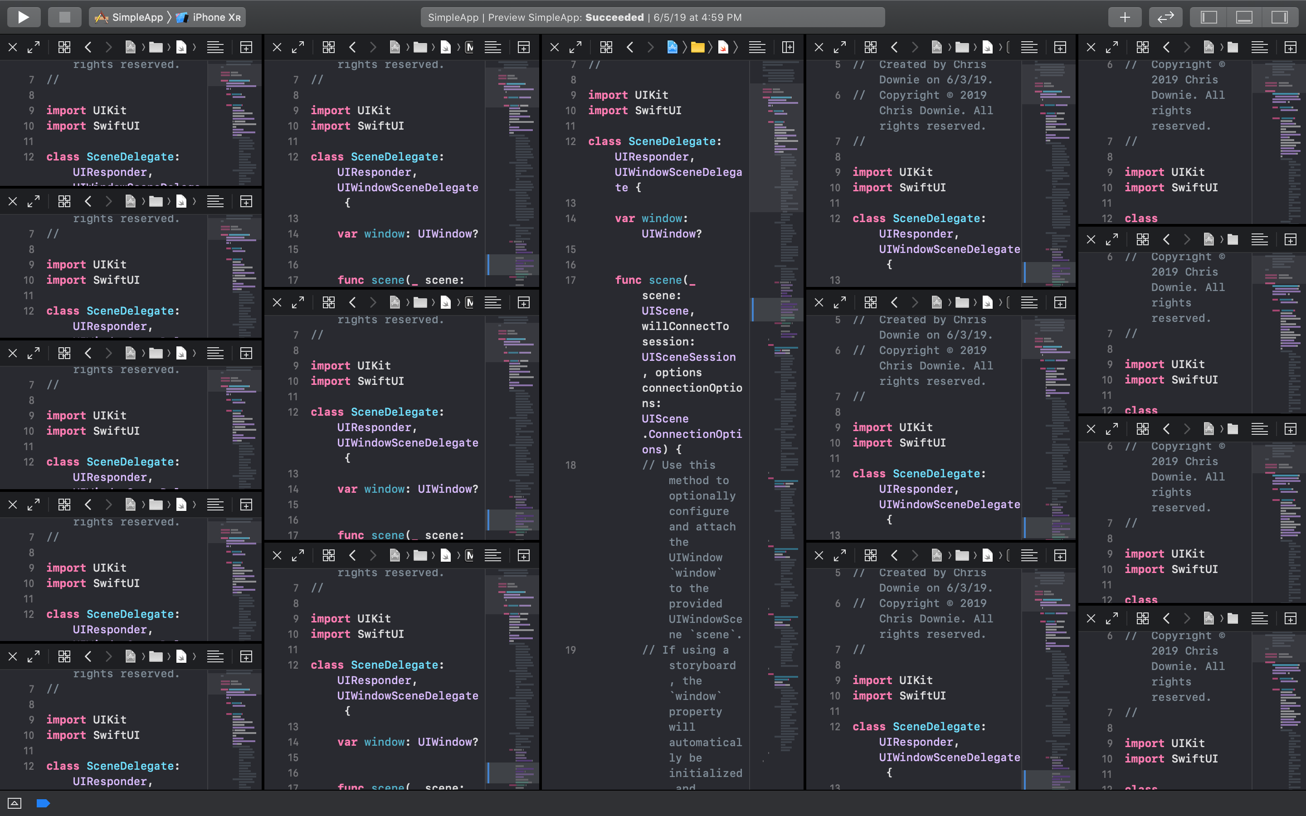1306x816 pixels.
Task: Click the orange Swift file icon in jump bar
Action: click(x=723, y=48)
